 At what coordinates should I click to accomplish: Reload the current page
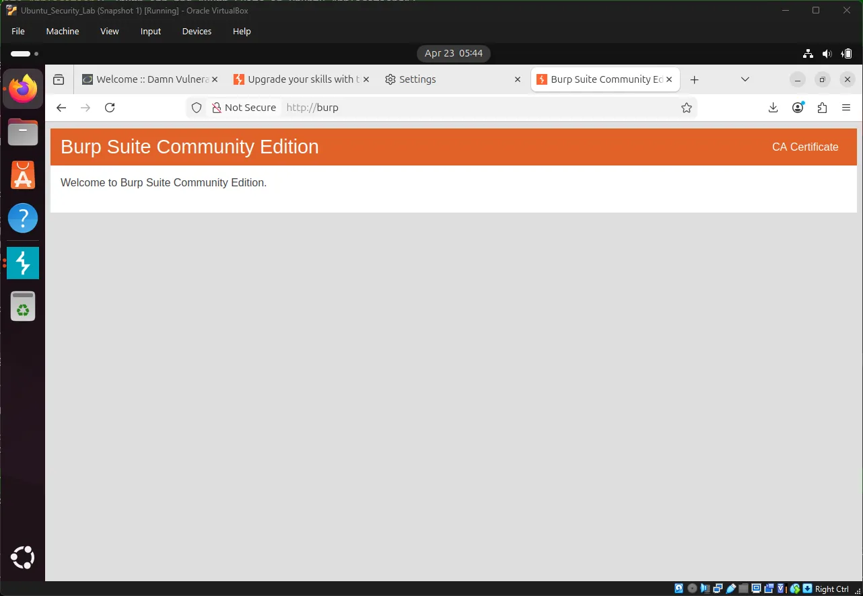point(110,108)
